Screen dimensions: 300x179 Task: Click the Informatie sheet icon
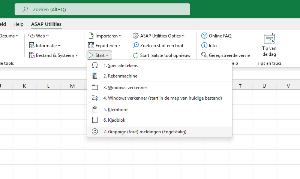coord(31,45)
